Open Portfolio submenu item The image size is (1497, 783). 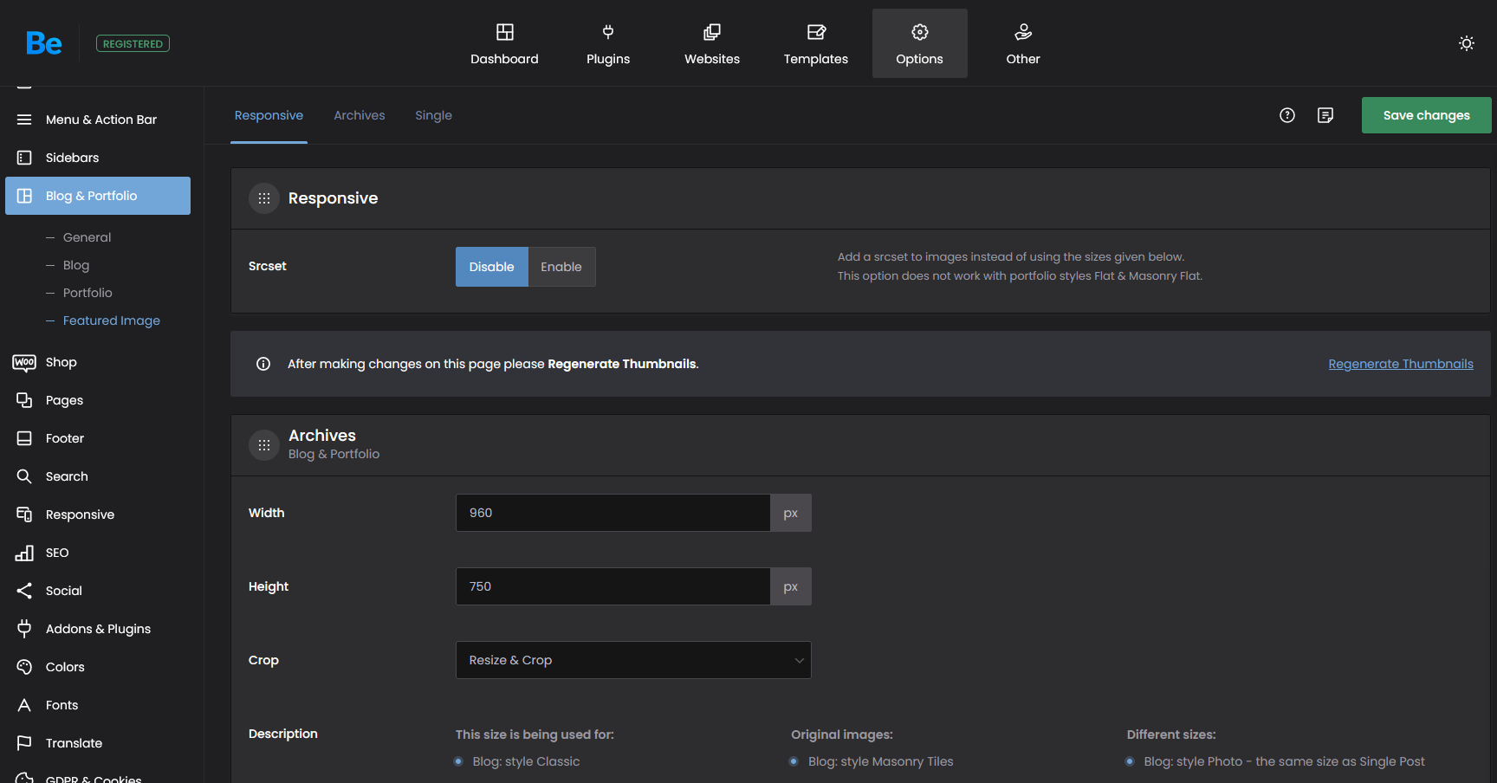[87, 293]
